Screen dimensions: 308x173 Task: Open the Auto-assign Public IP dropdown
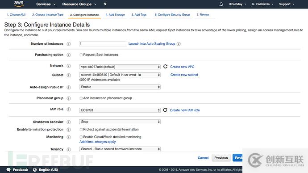pos(120,87)
